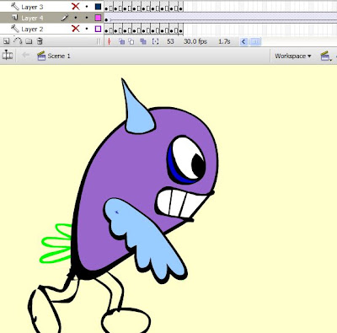Select first keyframe of Layer 4
The height and width of the screenshot is (333, 337).
tap(106, 19)
